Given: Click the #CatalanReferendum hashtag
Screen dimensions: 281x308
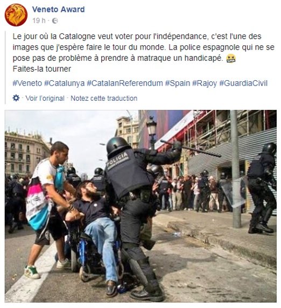Looking at the screenshot, I should [125, 83].
